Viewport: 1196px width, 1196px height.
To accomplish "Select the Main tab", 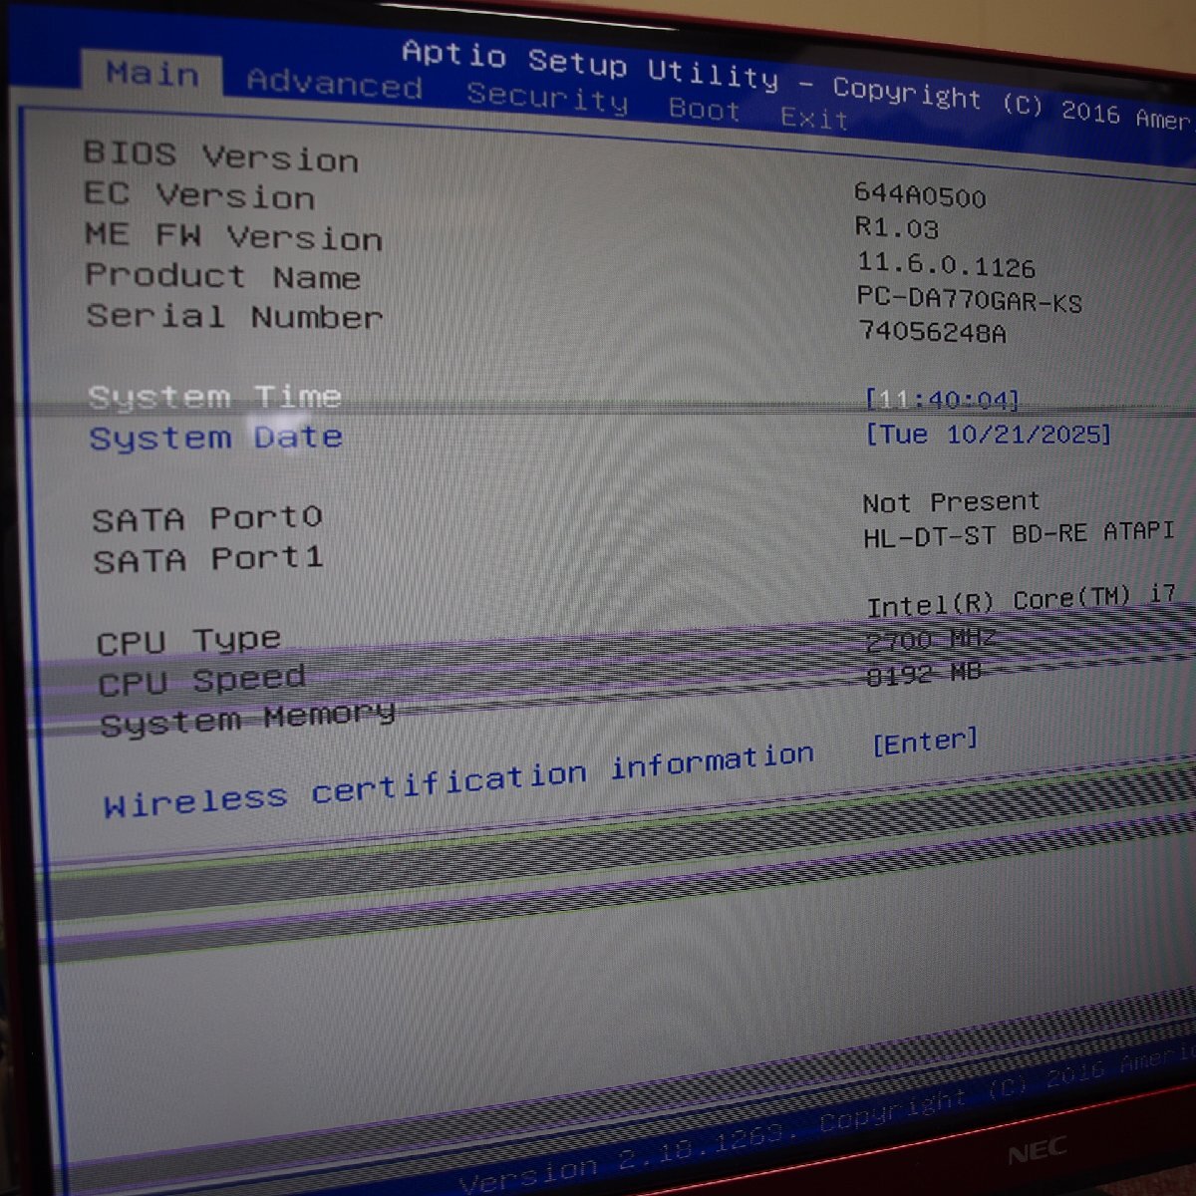I will (152, 73).
